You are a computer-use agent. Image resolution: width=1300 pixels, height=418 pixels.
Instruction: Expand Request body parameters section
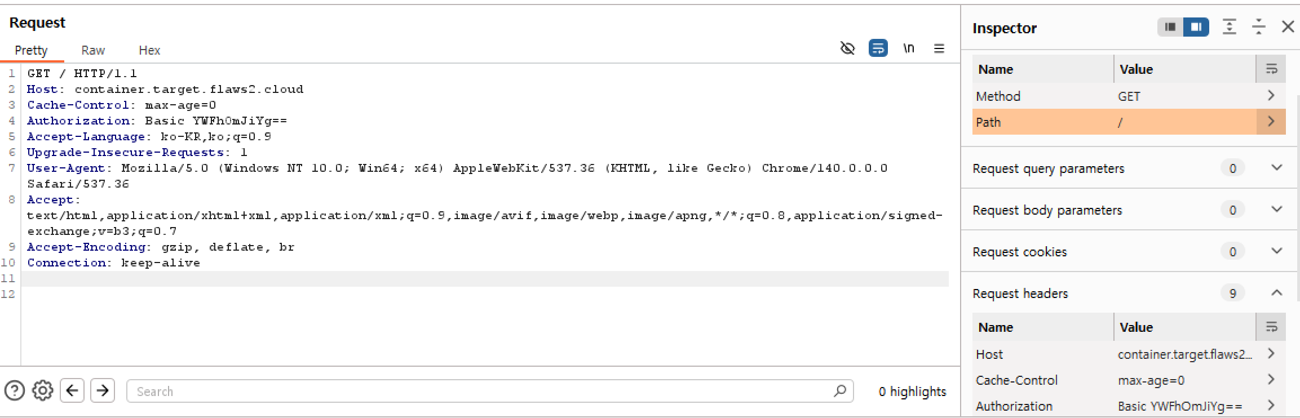click(x=1277, y=210)
